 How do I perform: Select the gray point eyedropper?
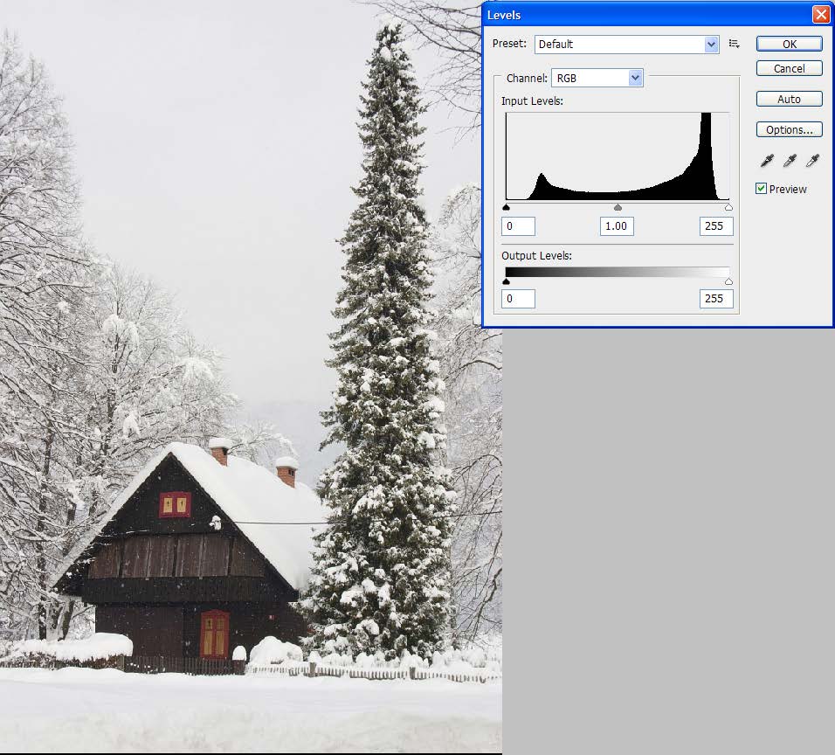pyautogui.click(x=790, y=160)
